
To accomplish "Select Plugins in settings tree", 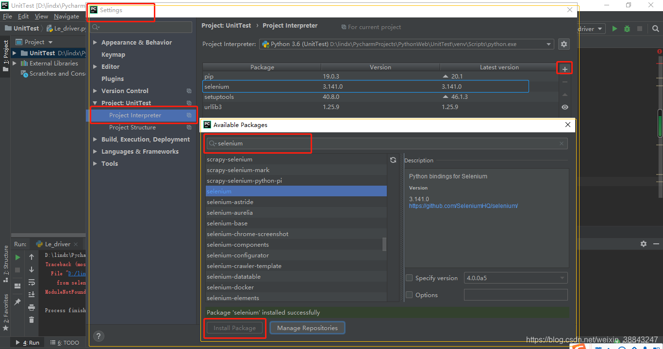I will click(113, 79).
